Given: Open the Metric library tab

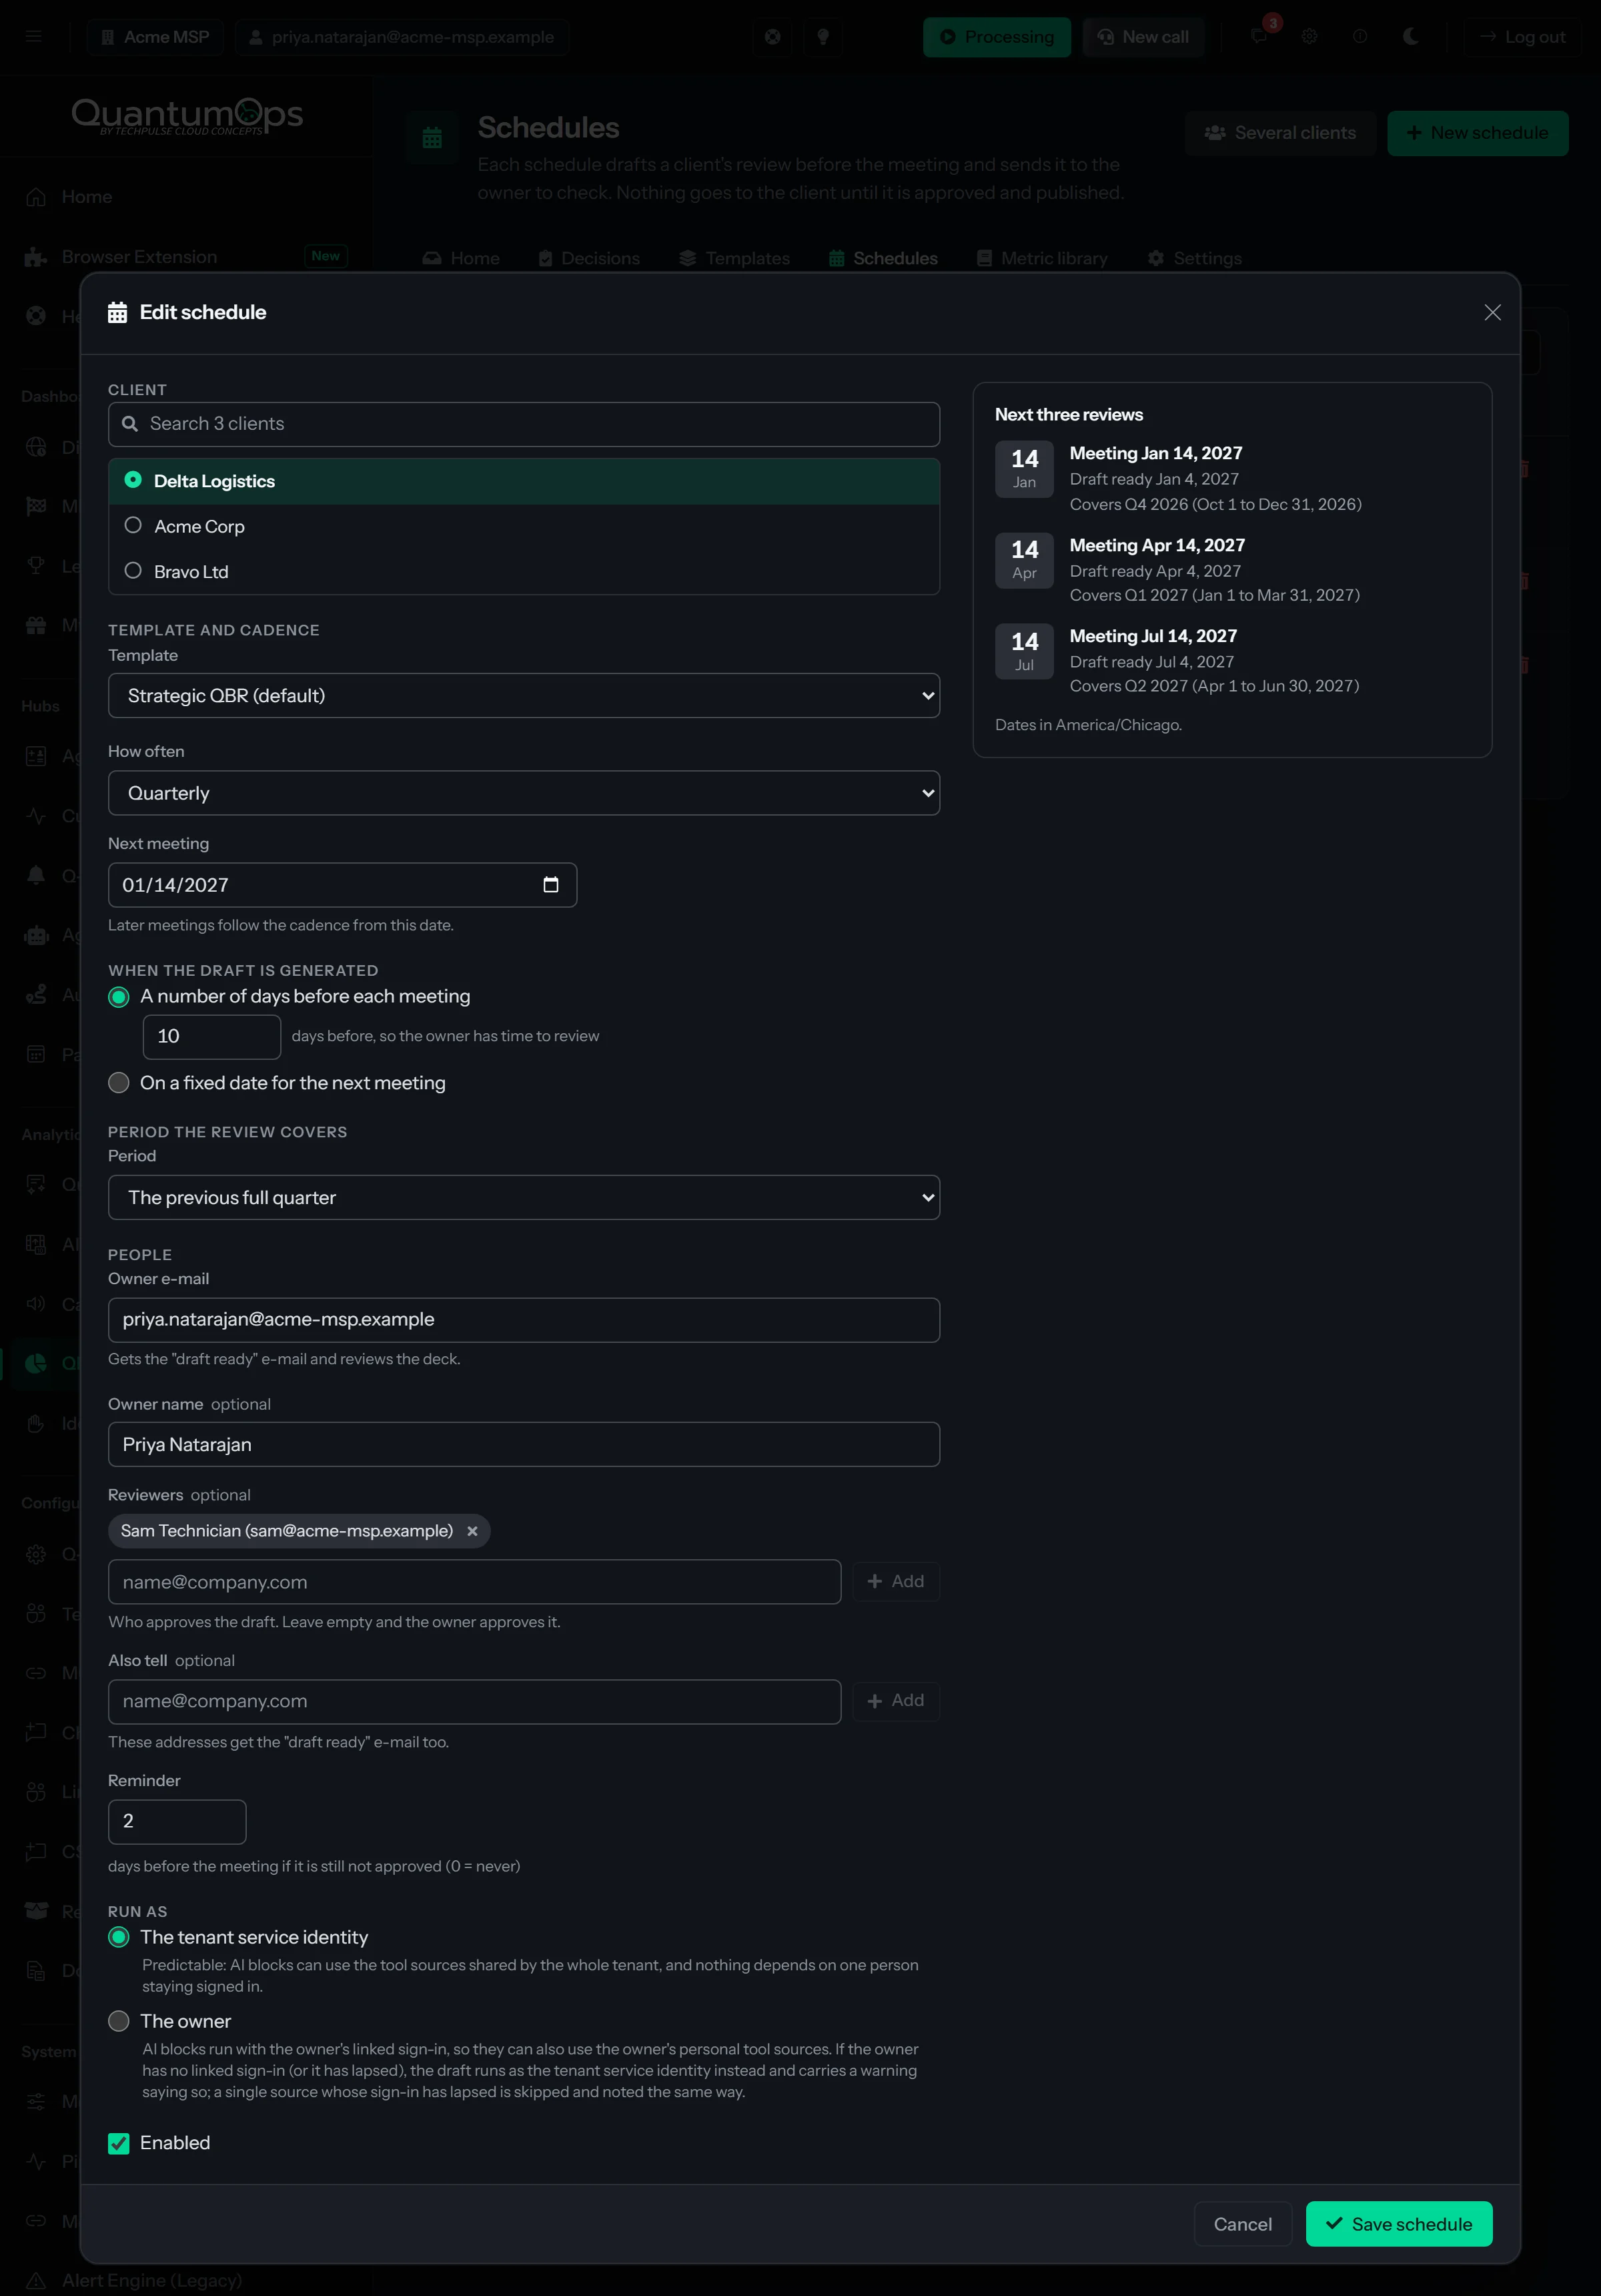Looking at the screenshot, I should click(1041, 258).
